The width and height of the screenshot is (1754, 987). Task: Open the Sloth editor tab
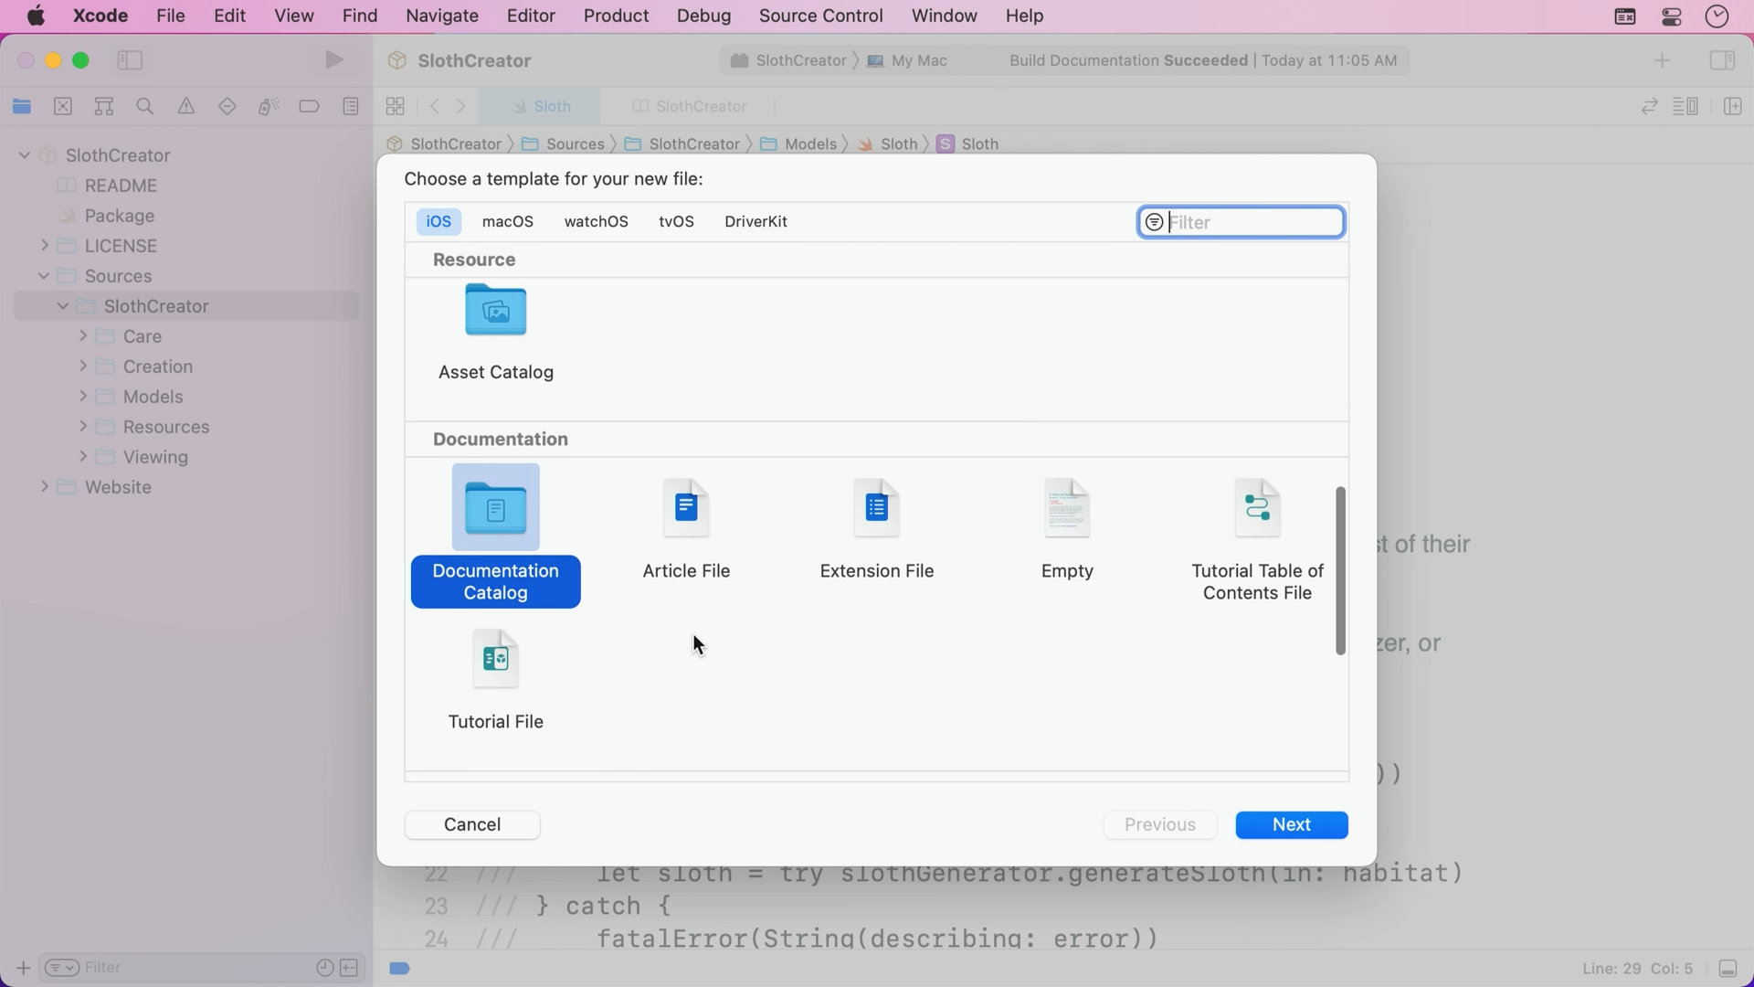tap(541, 107)
